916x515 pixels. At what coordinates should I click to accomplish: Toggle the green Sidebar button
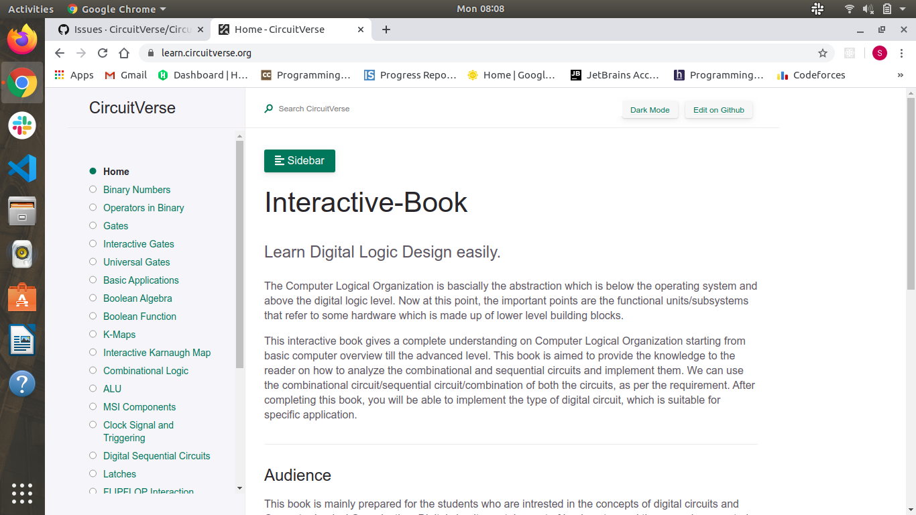300,161
